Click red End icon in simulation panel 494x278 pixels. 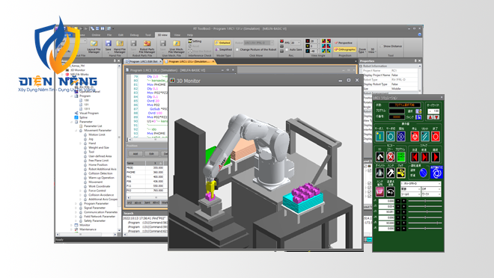(x=436, y=136)
